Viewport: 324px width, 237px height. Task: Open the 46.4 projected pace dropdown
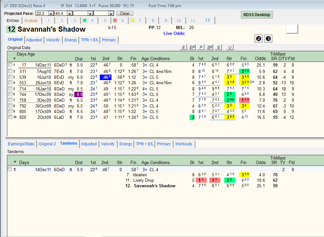[x=70, y=14]
